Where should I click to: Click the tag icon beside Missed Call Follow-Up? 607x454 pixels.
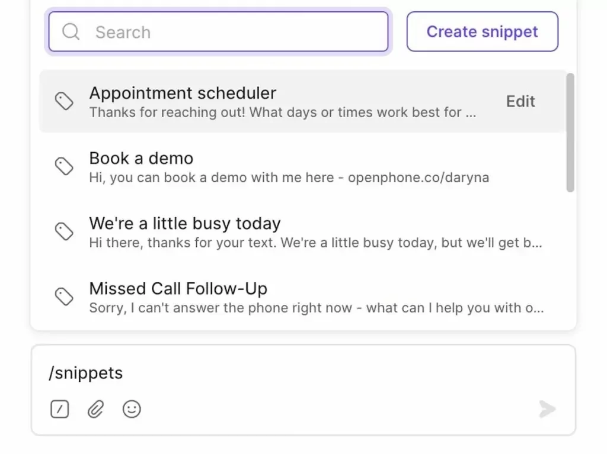click(65, 297)
